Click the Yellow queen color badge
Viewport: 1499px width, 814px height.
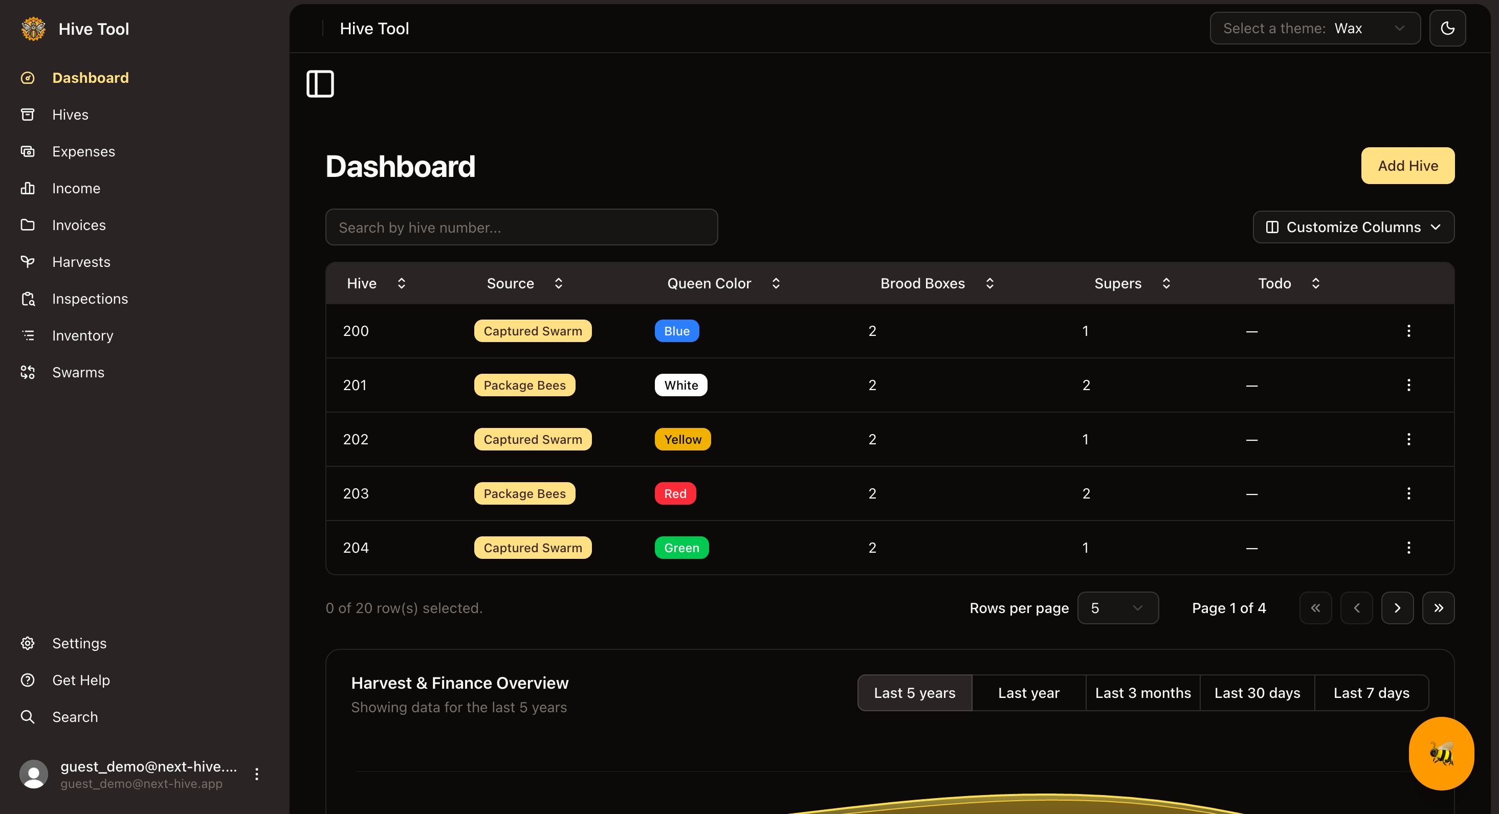682,440
